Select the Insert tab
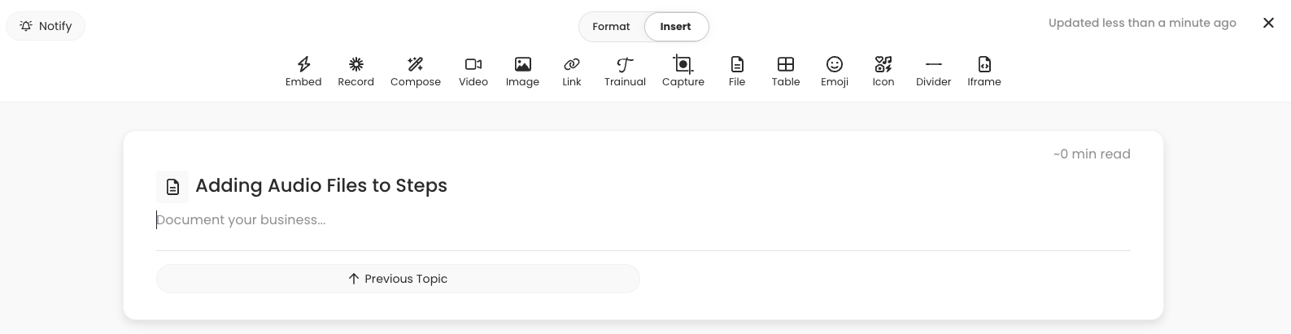Viewport: 1291px width, 334px height. pos(676,27)
